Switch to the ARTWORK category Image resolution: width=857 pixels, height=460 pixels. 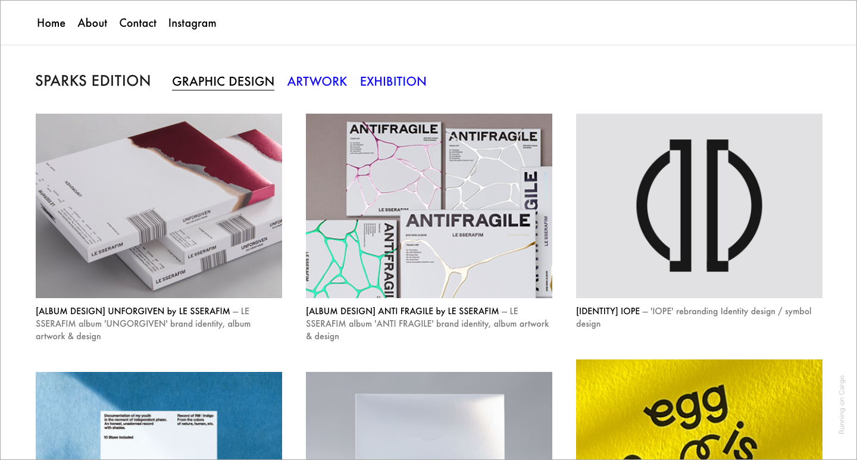(x=317, y=82)
